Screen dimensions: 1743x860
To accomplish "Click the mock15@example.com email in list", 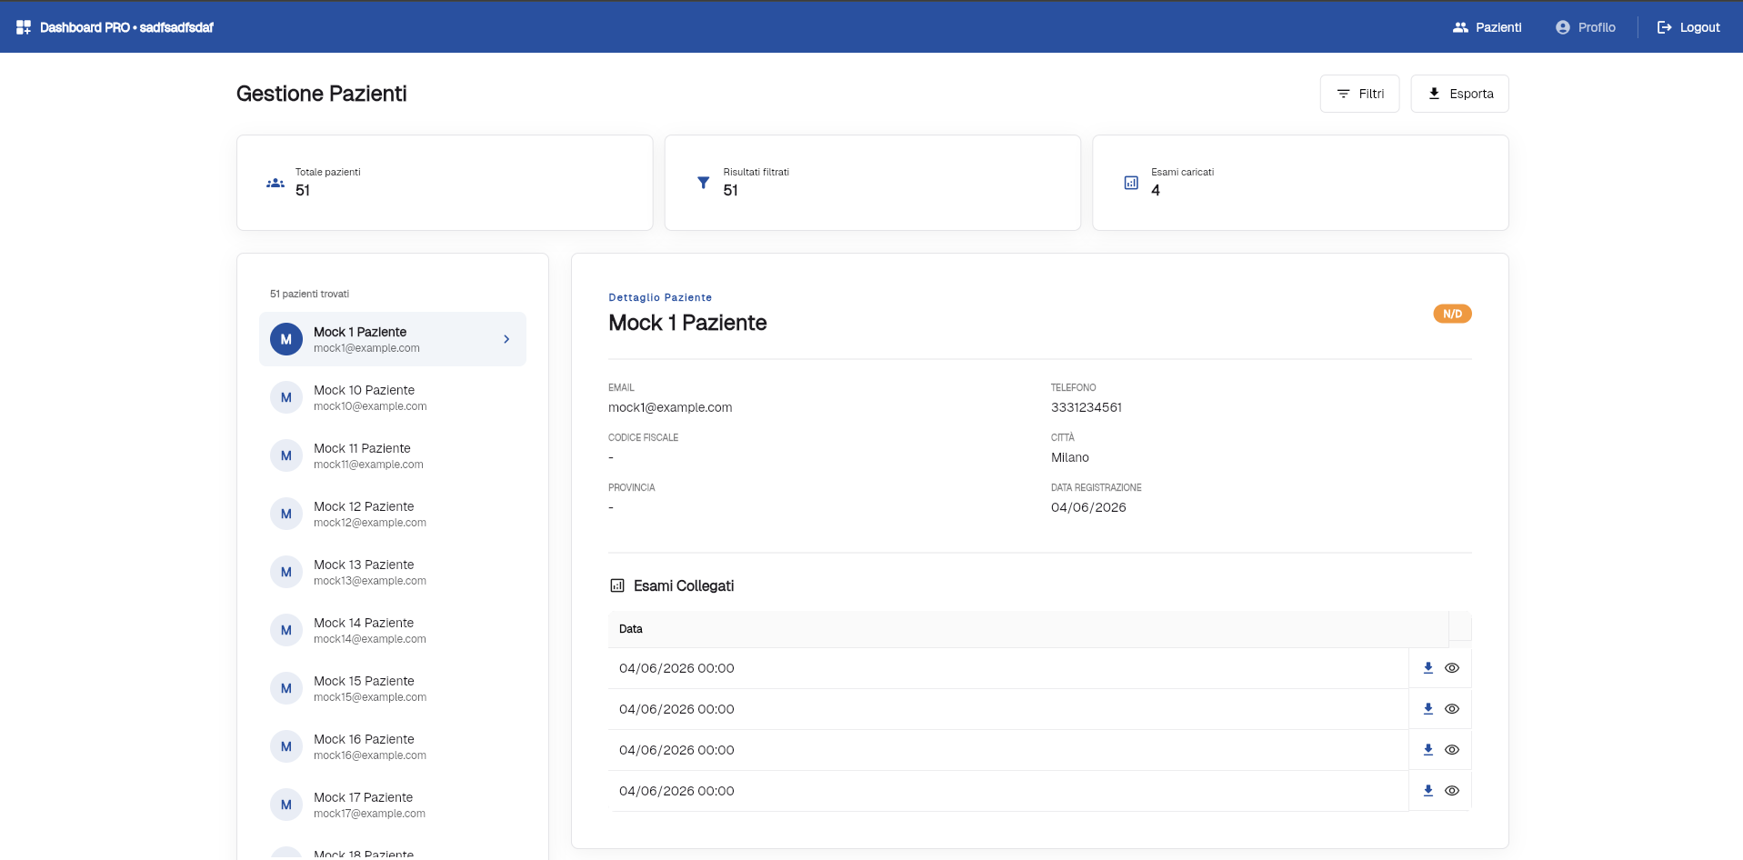I will pyautogui.click(x=370, y=697).
